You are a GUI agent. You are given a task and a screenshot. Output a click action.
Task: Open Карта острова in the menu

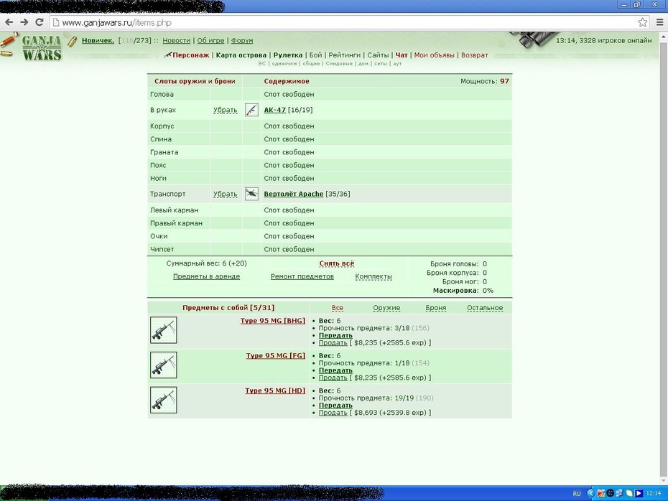[241, 55]
